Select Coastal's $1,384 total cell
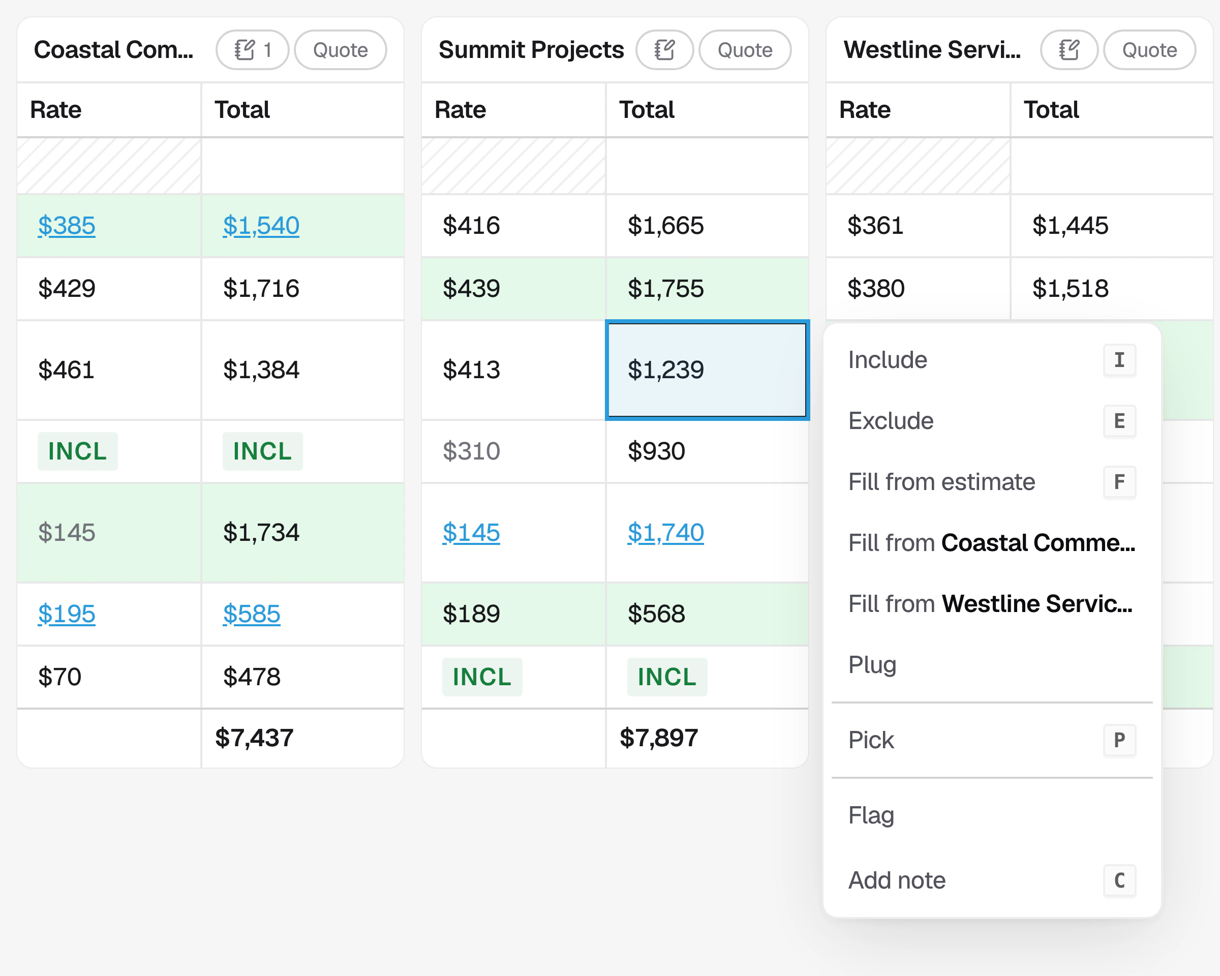 click(303, 371)
